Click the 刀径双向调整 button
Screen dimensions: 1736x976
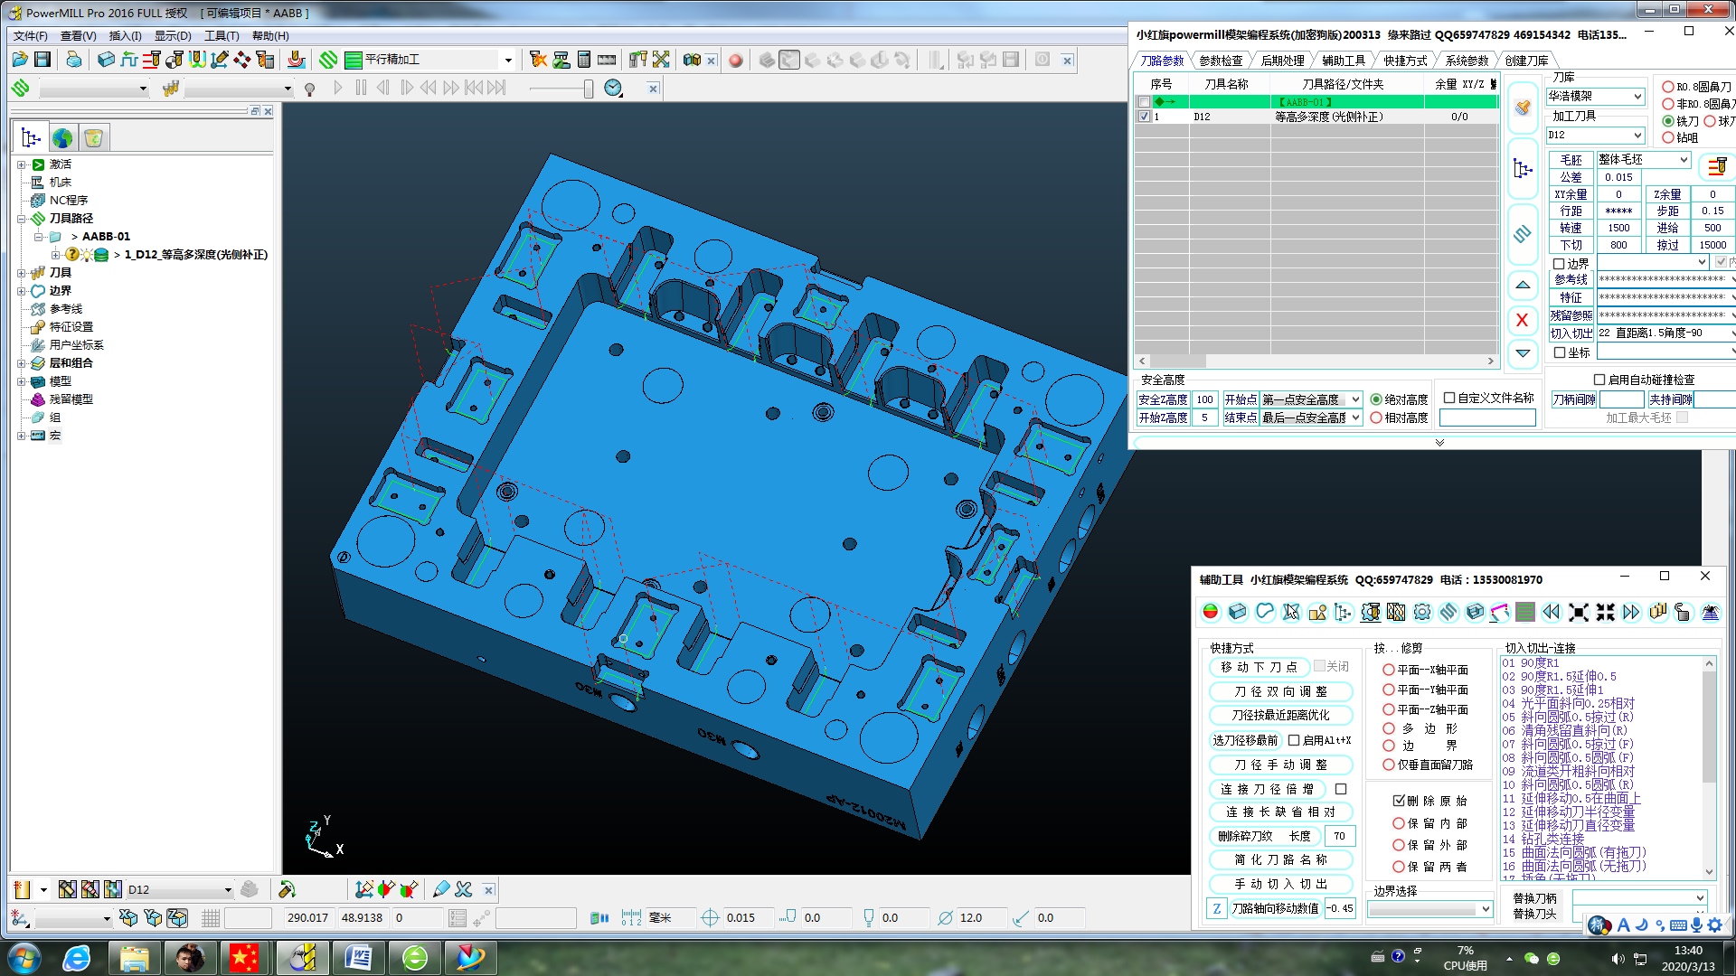tap(1280, 691)
